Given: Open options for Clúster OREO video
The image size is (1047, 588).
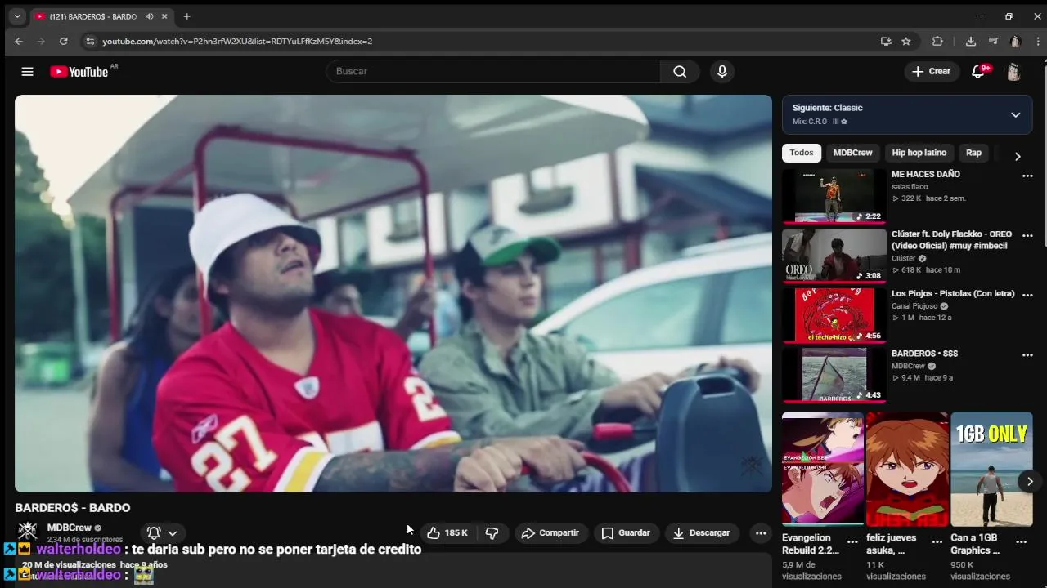Looking at the screenshot, I should [x=1027, y=236].
